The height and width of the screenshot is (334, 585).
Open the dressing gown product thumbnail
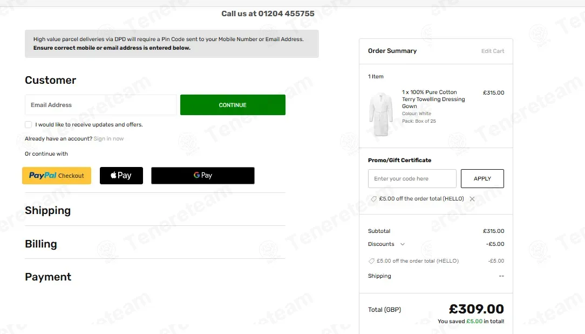[381, 114]
